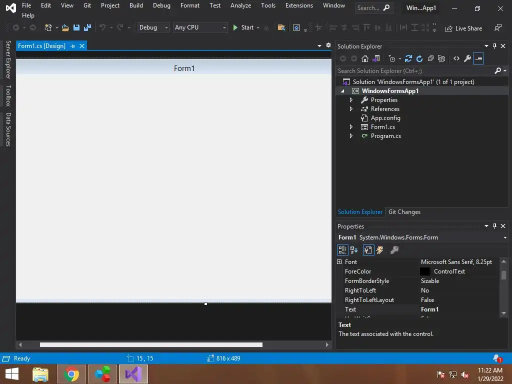The image size is (512, 384).
Task: Open the Data Sources side tab
Action: point(8,129)
